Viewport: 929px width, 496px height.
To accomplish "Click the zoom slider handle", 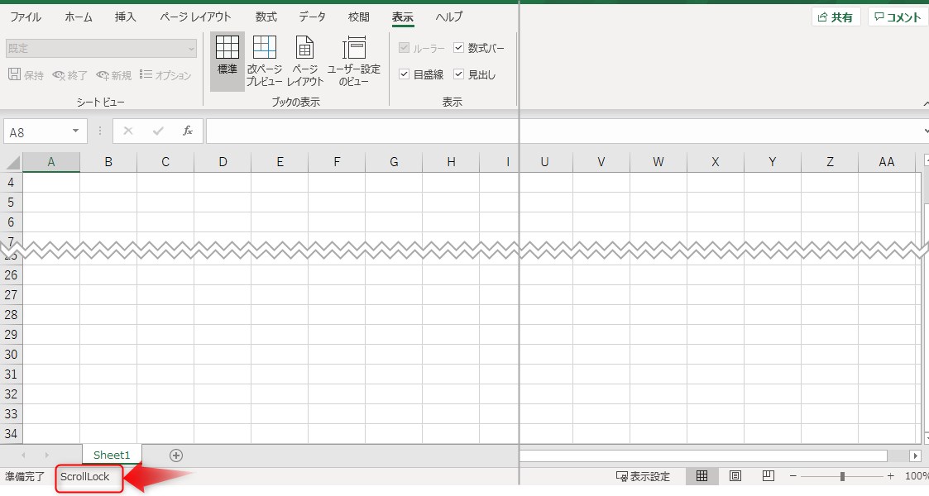I will (x=843, y=475).
